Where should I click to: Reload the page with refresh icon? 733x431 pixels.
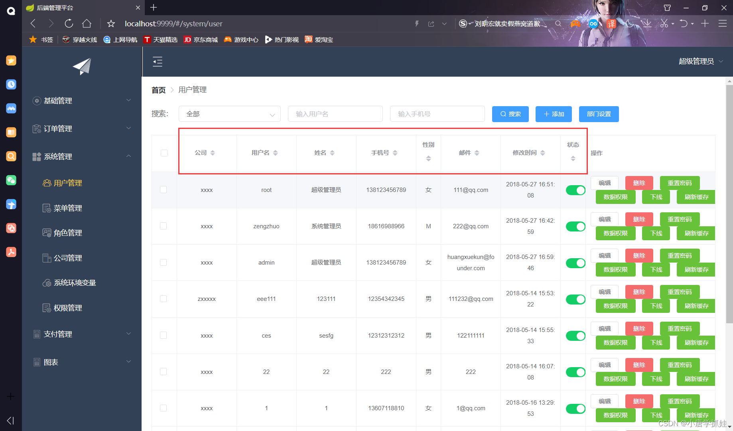coord(69,24)
